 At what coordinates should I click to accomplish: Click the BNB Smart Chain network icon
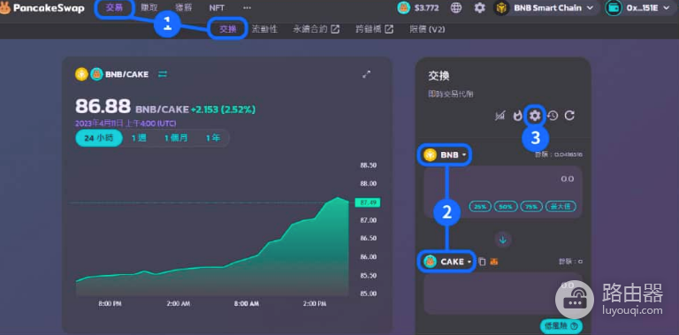click(x=501, y=8)
